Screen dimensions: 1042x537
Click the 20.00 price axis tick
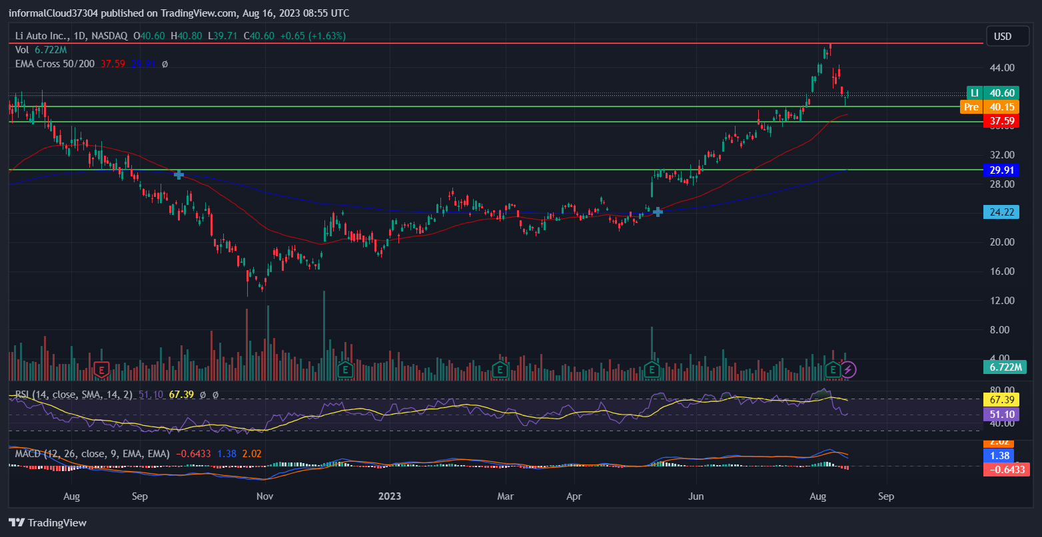[x=1001, y=242]
